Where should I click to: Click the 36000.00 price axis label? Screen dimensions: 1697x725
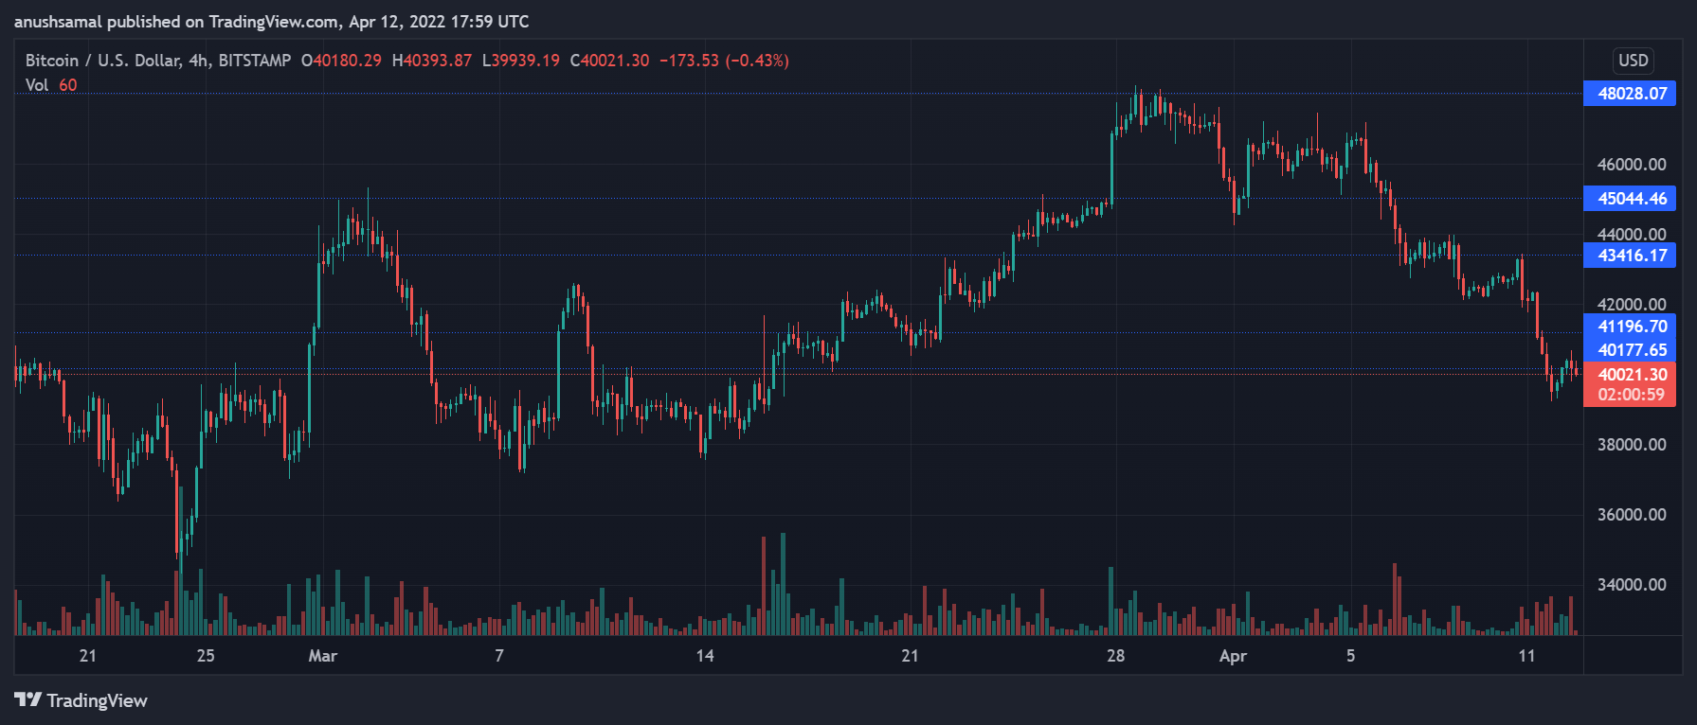click(x=1631, y=515)
